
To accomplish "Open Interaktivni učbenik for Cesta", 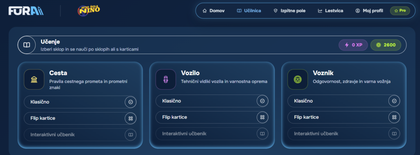I will (80, 135).
